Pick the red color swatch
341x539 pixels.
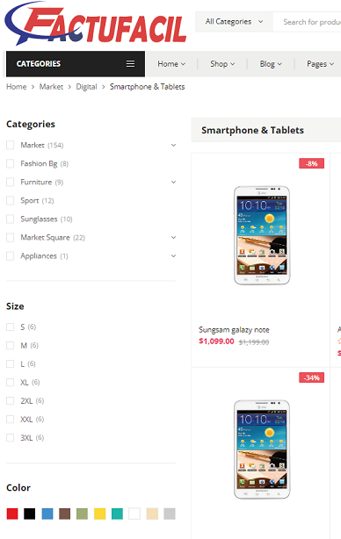tap(12, 514)
